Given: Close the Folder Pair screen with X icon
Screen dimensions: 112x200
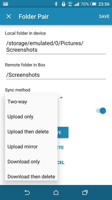Looking at the screenshot, I should coord(9,16).
